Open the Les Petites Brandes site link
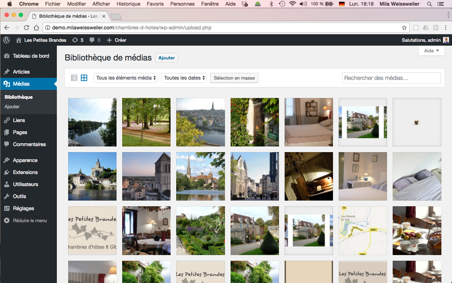452x283 pixels. tap(45, 40)
